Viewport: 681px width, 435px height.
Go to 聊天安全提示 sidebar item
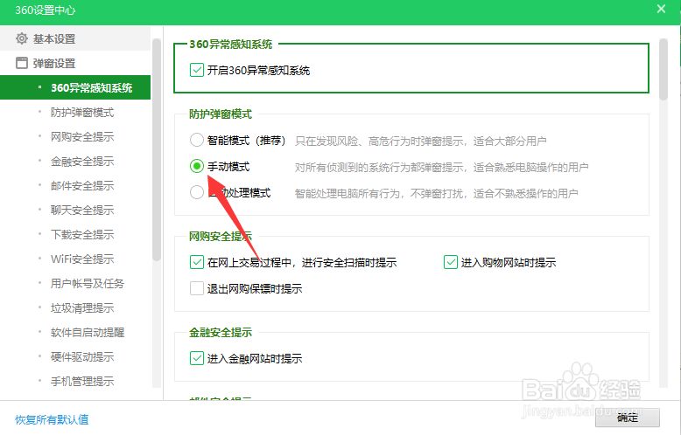82,211
